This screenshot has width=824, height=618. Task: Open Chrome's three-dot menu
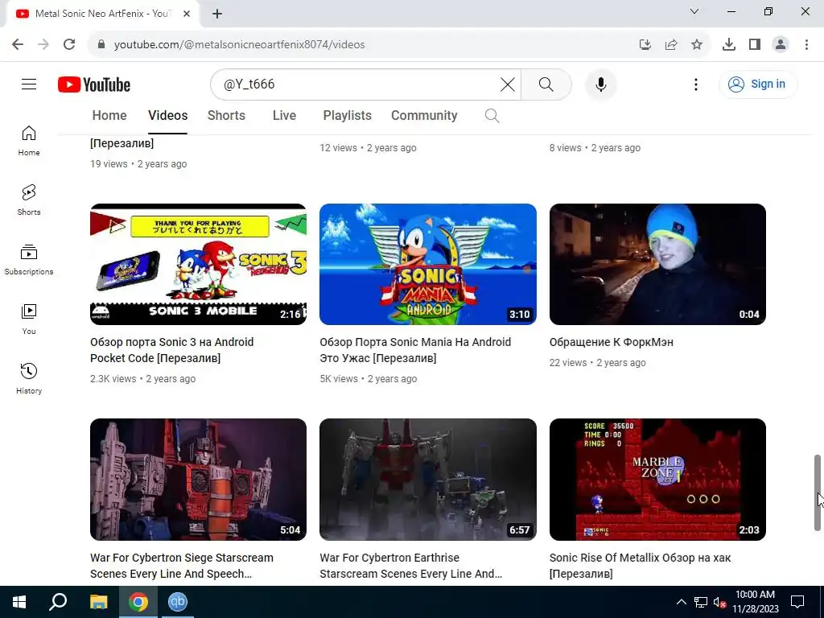coord(806,44)
